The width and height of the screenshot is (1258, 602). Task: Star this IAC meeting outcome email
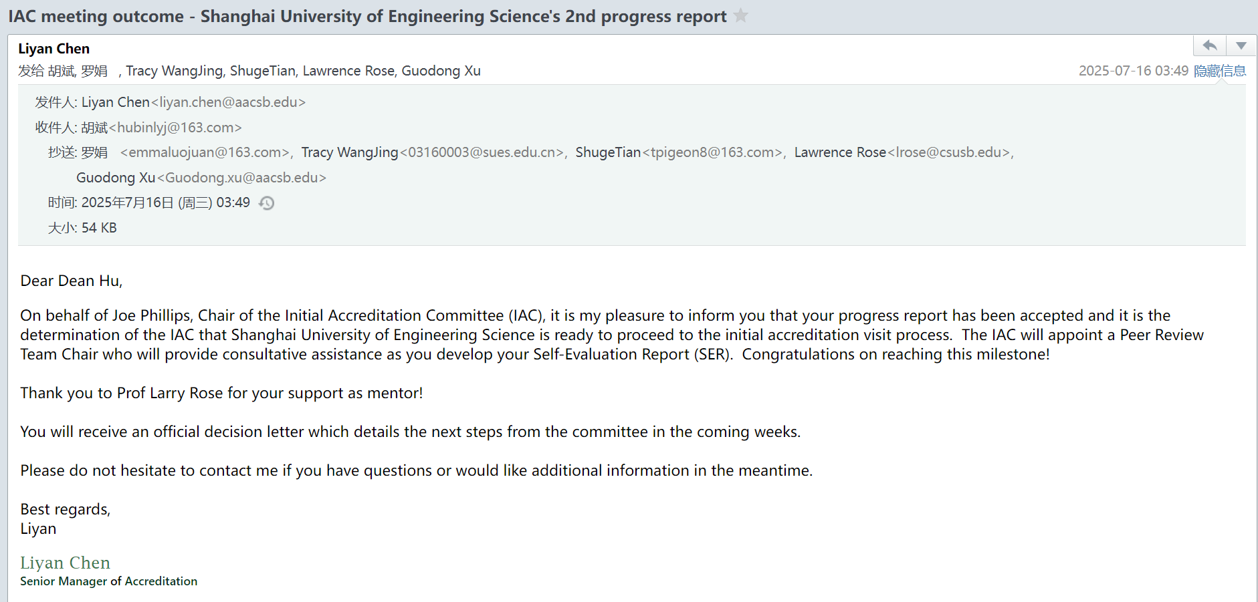[740, 15]
